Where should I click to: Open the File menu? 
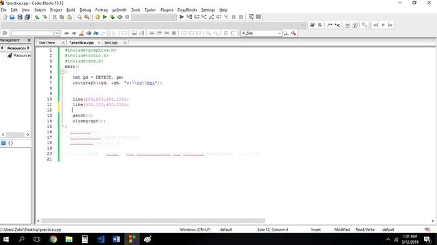coord(3,10)
